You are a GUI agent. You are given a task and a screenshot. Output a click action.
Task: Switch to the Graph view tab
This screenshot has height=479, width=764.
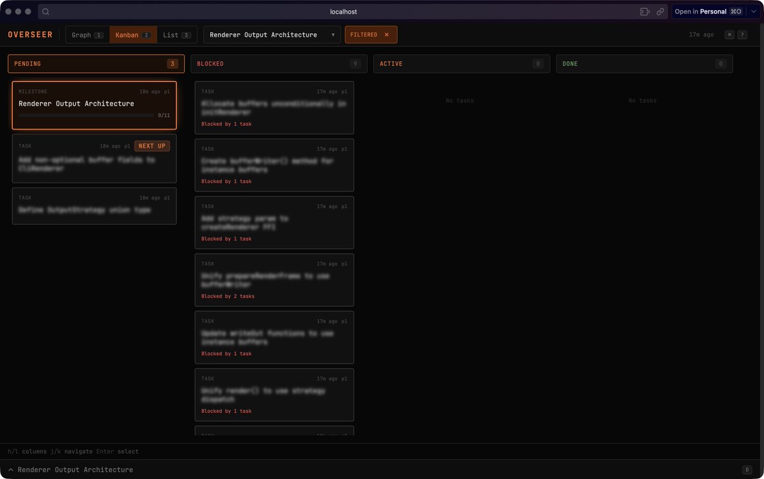(x=87, y=35)
